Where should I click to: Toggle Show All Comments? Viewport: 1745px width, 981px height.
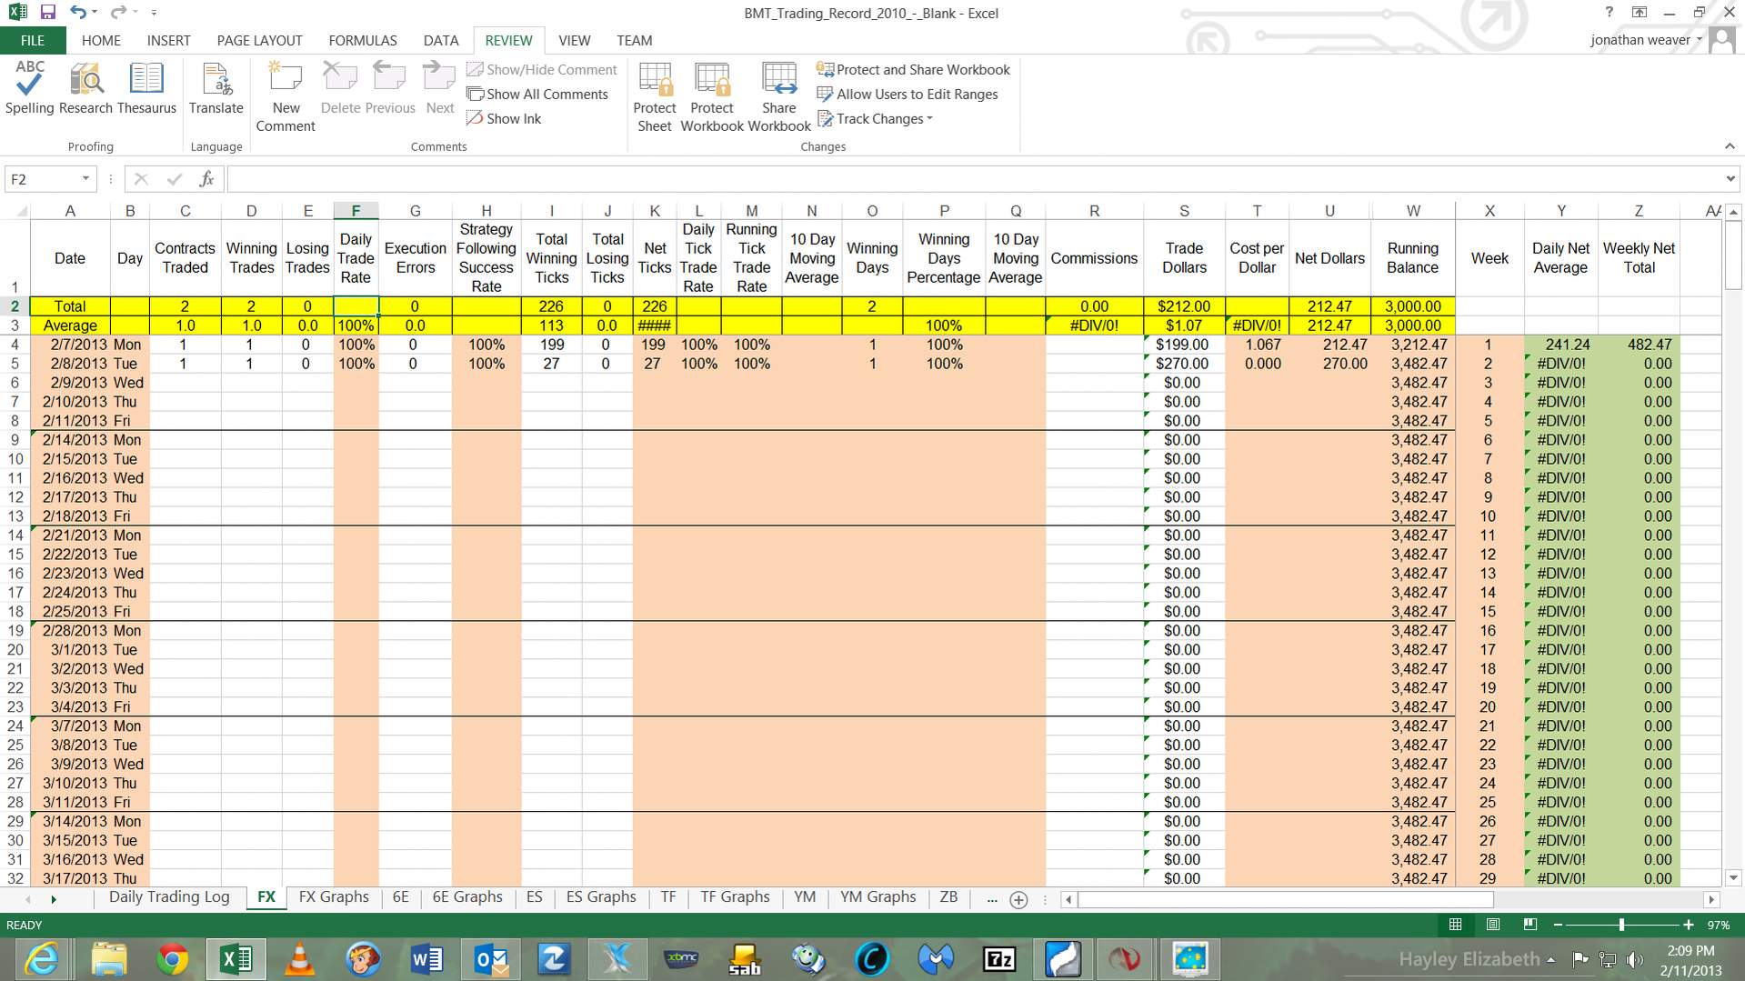pos(537,94)
